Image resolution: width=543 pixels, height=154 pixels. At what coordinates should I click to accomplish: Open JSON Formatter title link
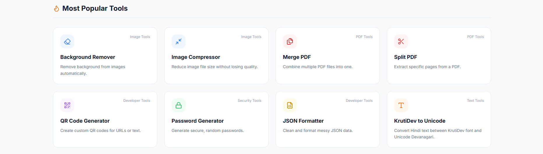(303, 121)
